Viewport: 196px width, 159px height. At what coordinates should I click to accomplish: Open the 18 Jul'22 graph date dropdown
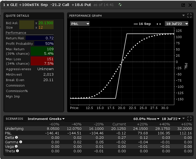[176, 24]
